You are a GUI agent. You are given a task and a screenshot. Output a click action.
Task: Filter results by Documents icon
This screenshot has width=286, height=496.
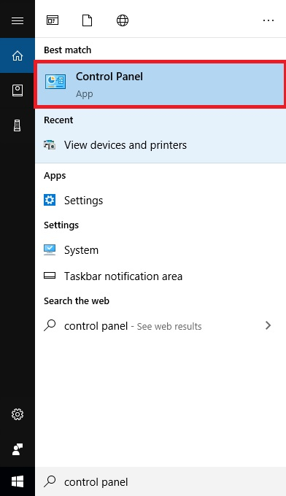point(88,20)
